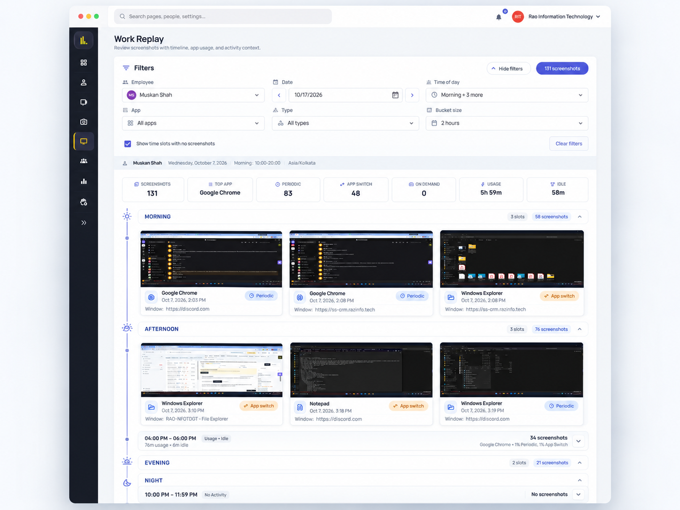
Task: Click the 131 screenshots button
Action: [562, 69]
